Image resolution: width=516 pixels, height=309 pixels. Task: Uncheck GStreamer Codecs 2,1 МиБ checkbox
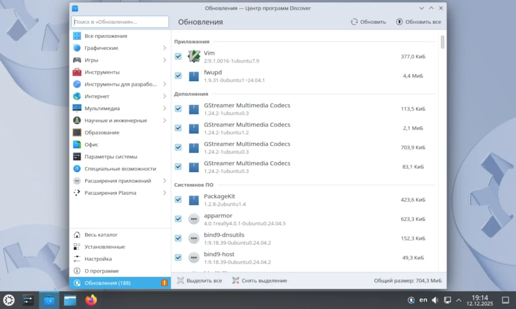[x=178, y=128]
